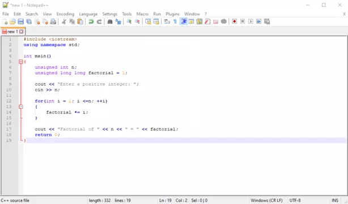Click the Zoom In toolbar icon

coord(129,22)
